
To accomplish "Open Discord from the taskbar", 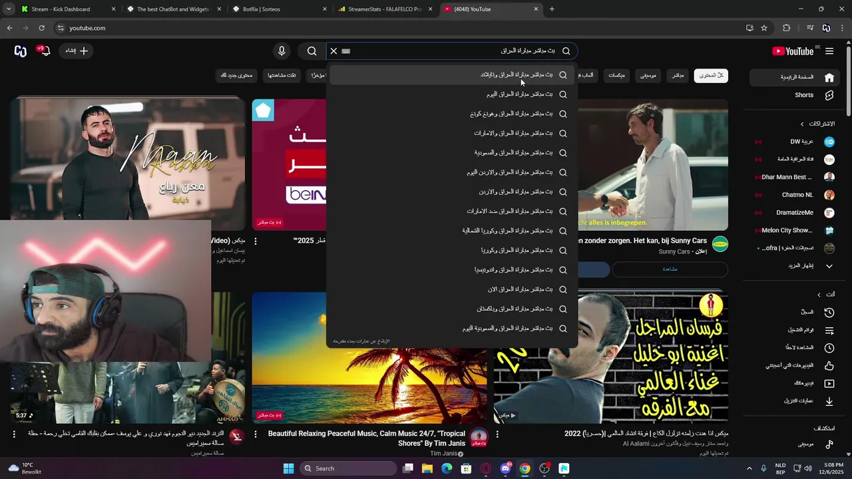I will coord(505,468).
